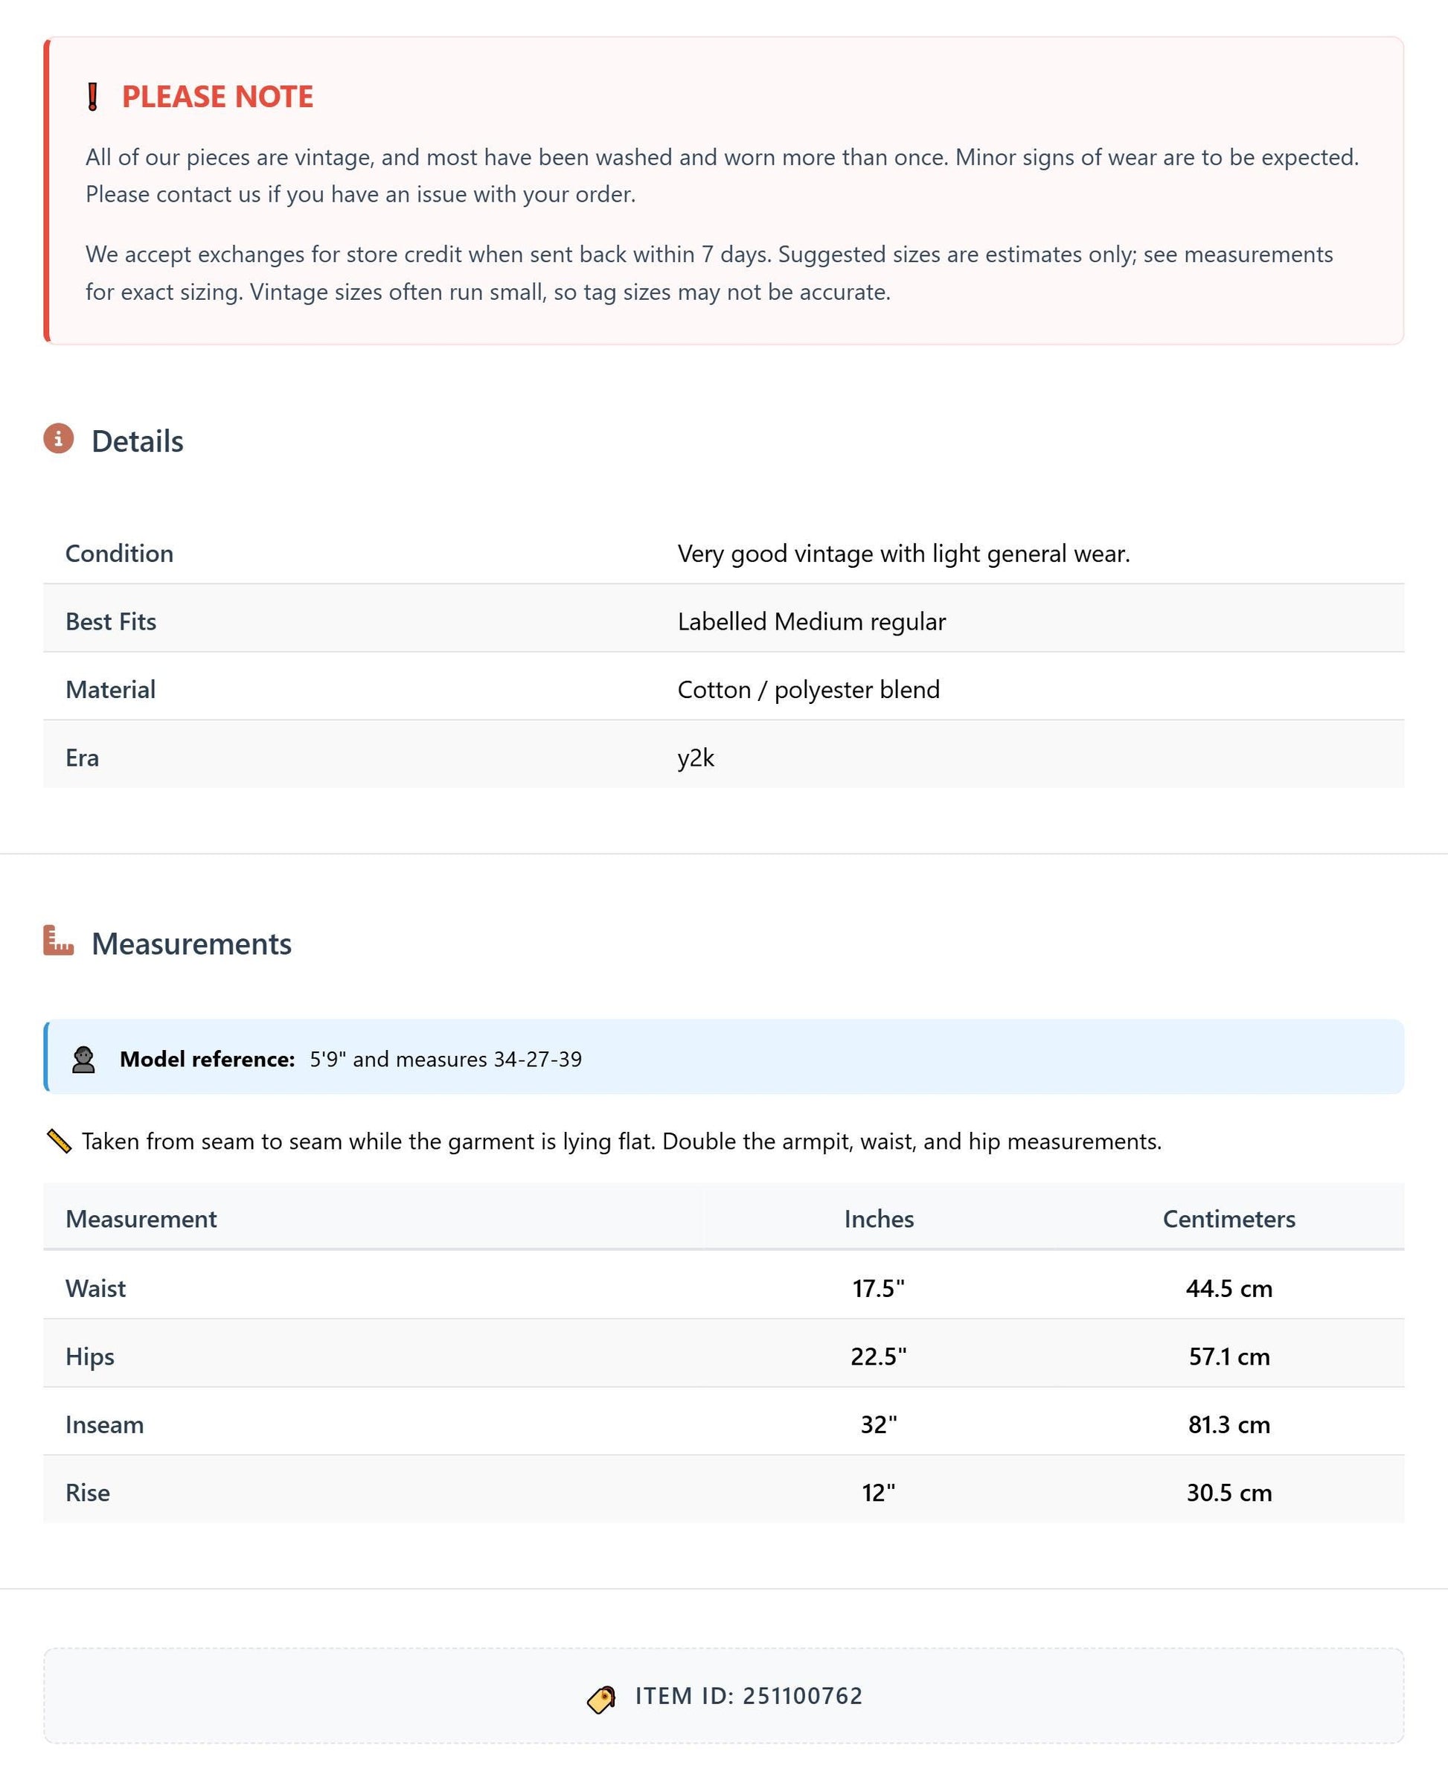The image size is (1448, 1780).
Task: Click the Details info circle icon
Action: 58,439
